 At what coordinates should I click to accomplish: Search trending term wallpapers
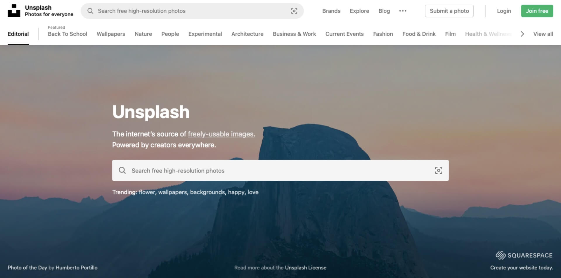(x=172, y=192)
